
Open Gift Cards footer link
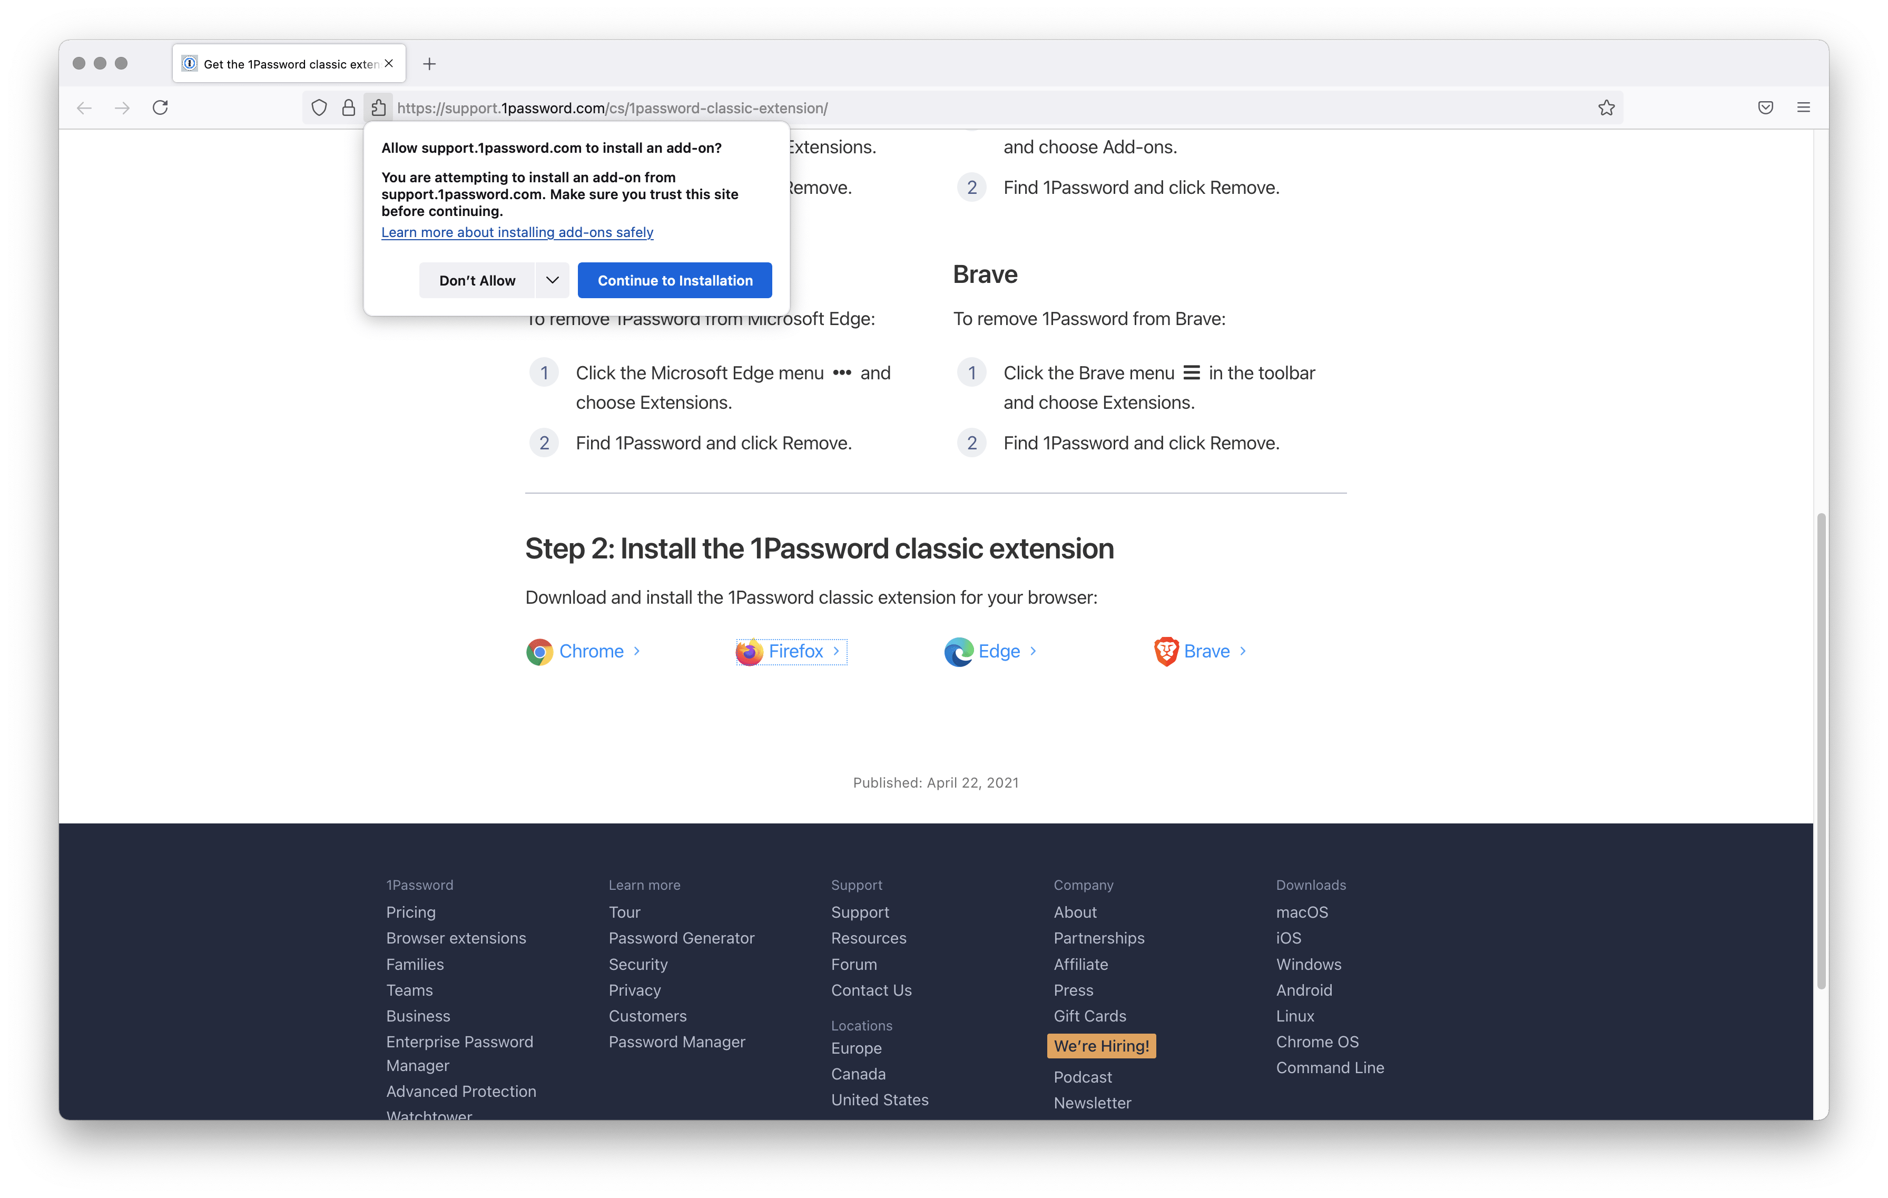click(1090, 1016)
